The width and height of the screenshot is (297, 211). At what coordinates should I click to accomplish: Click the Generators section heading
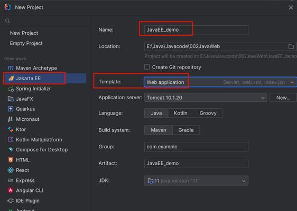click(x=15, y=59)
